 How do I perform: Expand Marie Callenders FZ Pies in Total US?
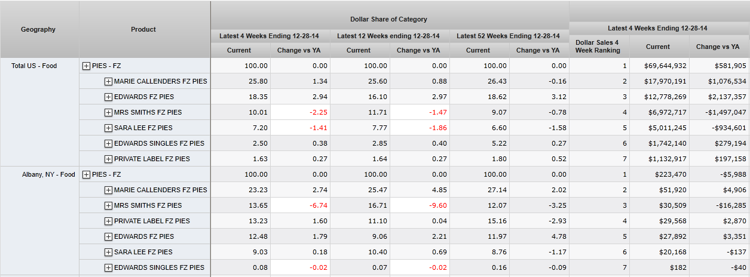108,81
